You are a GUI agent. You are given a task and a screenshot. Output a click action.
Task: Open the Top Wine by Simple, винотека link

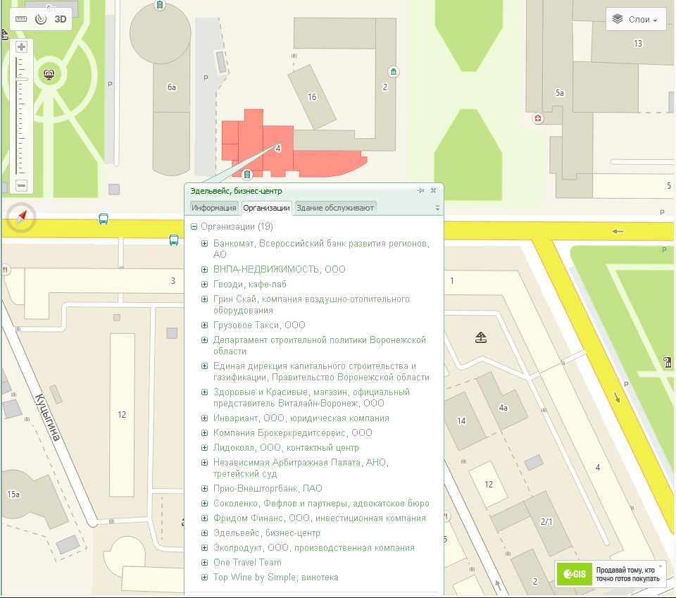(275, 577)
